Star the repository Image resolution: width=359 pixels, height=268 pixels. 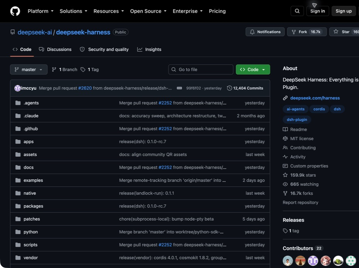pyautogui.click(x=344, y=32)
